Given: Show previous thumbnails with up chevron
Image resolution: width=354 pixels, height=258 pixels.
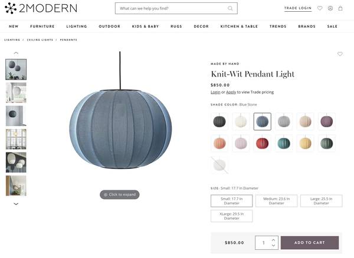Looking at the screenshot, I should [16, 53].
